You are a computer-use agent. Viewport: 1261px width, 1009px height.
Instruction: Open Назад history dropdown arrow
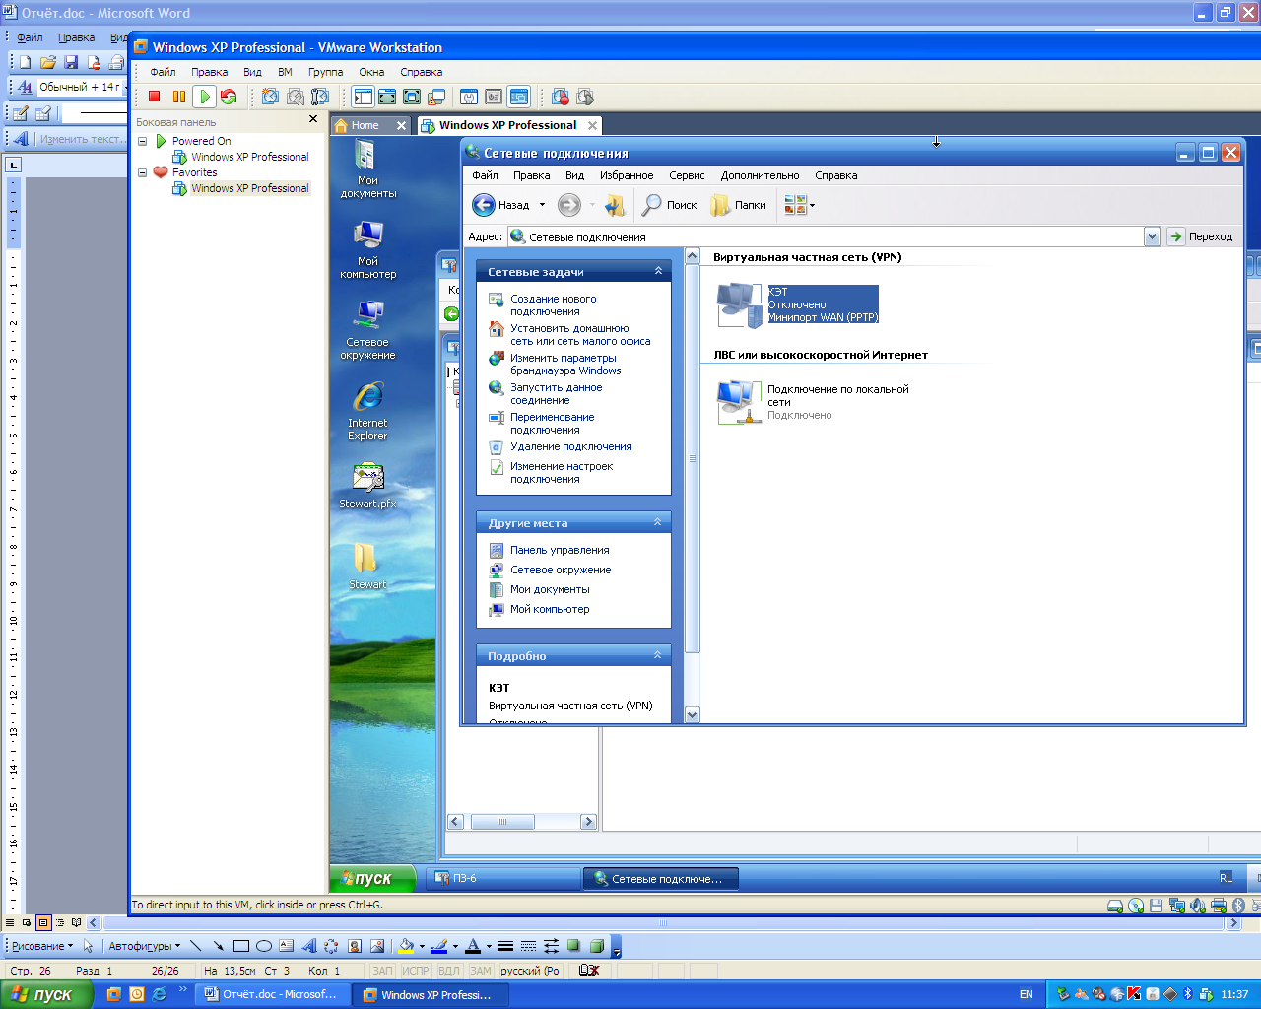(x=541, y=205)
